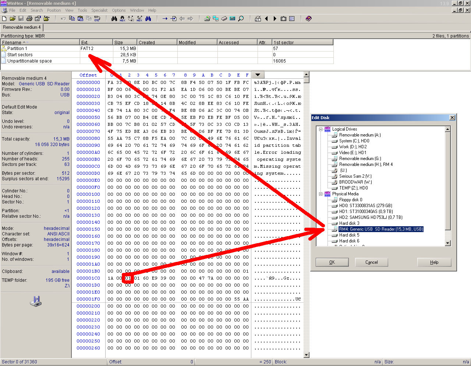Select Partition 1 row in file list

(167, 48)
